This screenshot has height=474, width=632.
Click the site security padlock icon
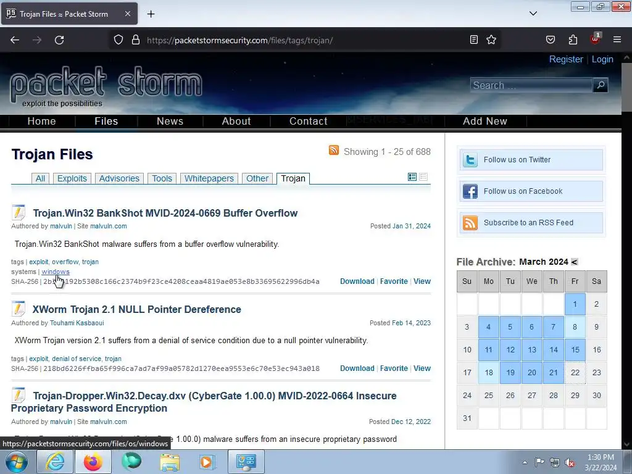pyautogui.click(x=136, y=40)
